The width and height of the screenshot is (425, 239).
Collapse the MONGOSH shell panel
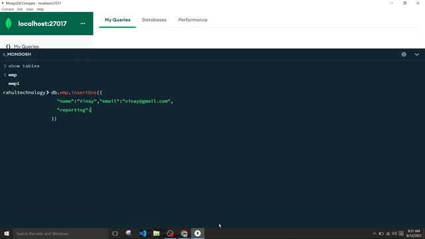click(x=416, y=54)
